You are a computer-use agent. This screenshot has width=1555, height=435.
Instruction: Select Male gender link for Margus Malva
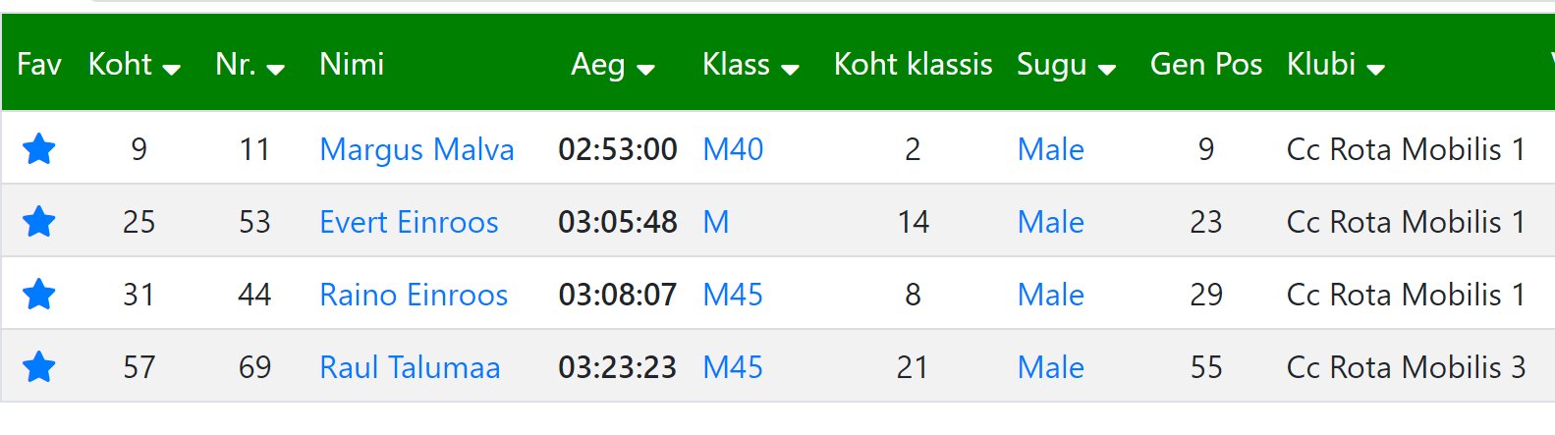tap(1050, 149)
